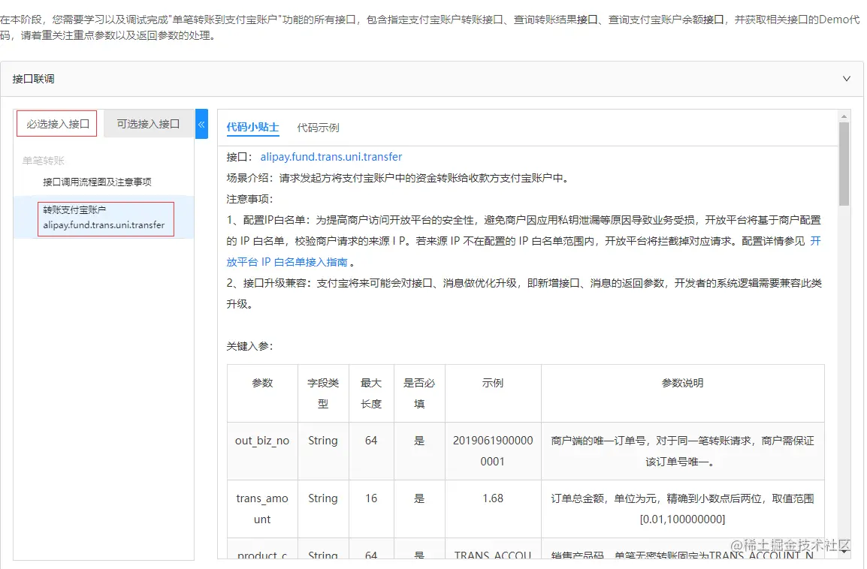Click the out_biz_no parameter cell

pyautogui.click(x=262, y=451)
